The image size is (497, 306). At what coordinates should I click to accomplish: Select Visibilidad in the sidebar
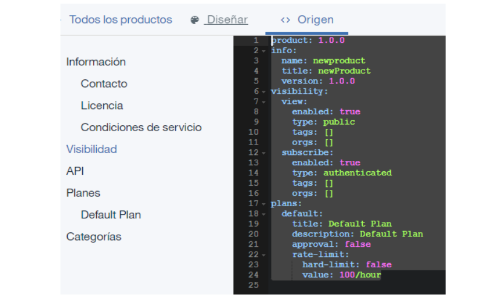tap(91, 149)
